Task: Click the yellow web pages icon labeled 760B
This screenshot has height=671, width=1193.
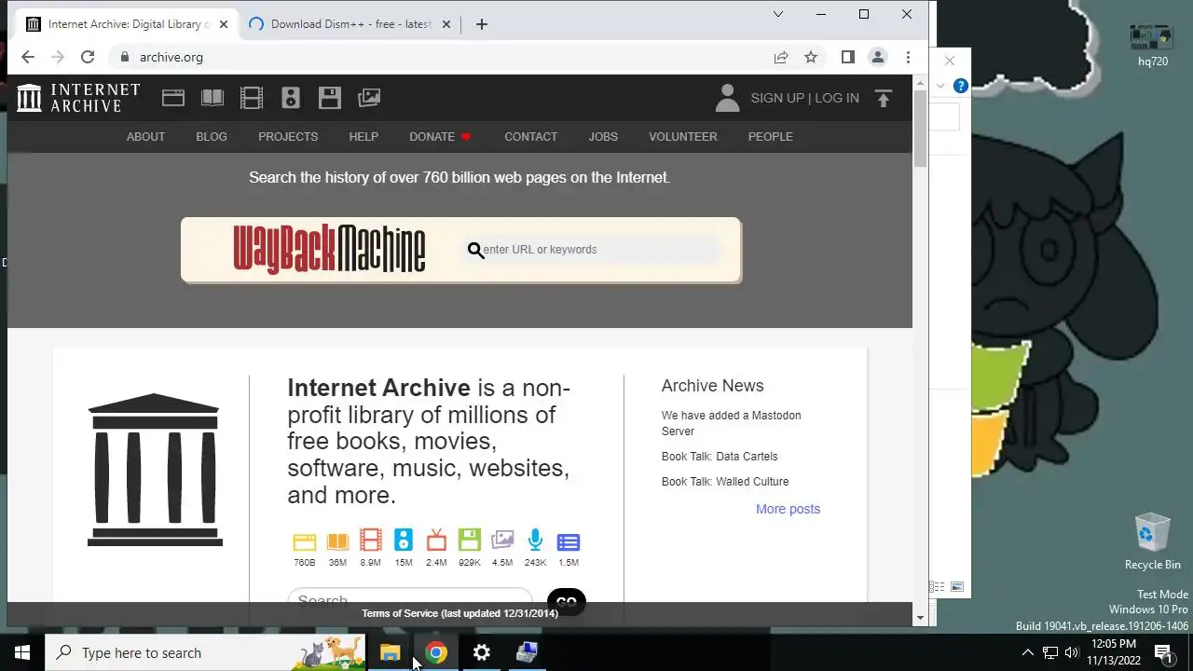Action: point(305,541)
